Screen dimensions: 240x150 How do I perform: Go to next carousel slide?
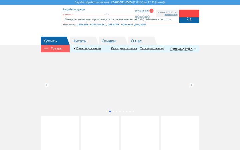tap(191, 85)
